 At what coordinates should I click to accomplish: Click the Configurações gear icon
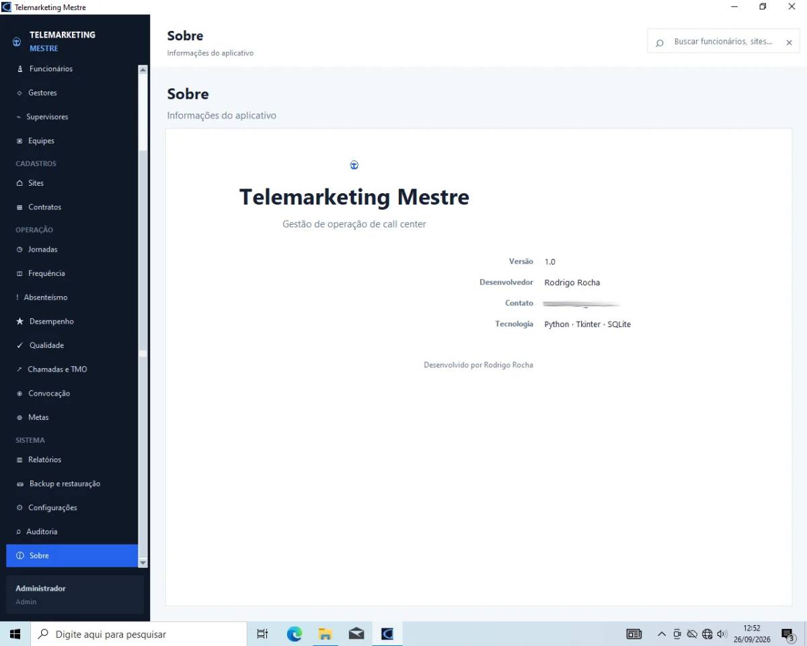click(x=20, y=508)
